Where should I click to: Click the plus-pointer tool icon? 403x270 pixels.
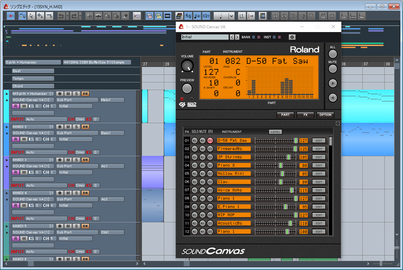coord(40,16)
